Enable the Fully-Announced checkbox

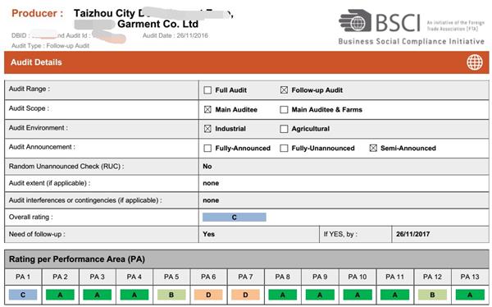tap(207, 149)
